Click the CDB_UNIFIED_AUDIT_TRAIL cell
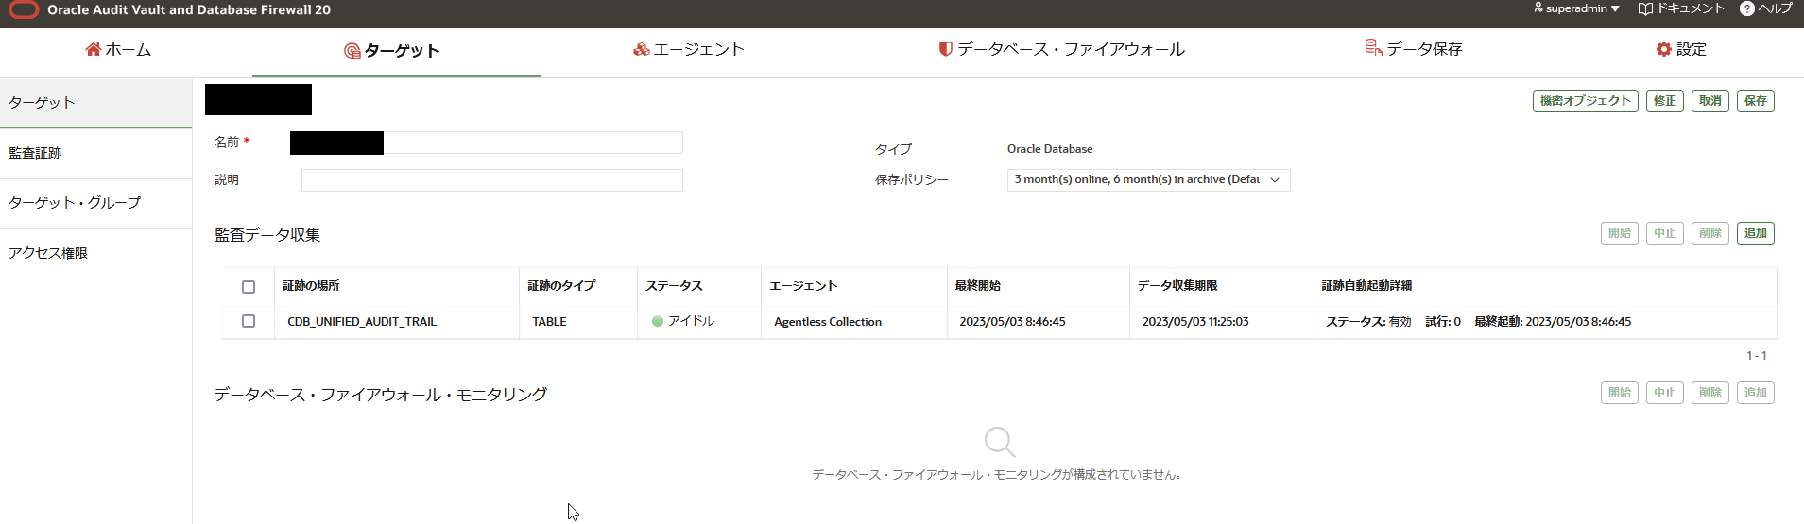The image size is (1804, 524). (x=362, y=322)
